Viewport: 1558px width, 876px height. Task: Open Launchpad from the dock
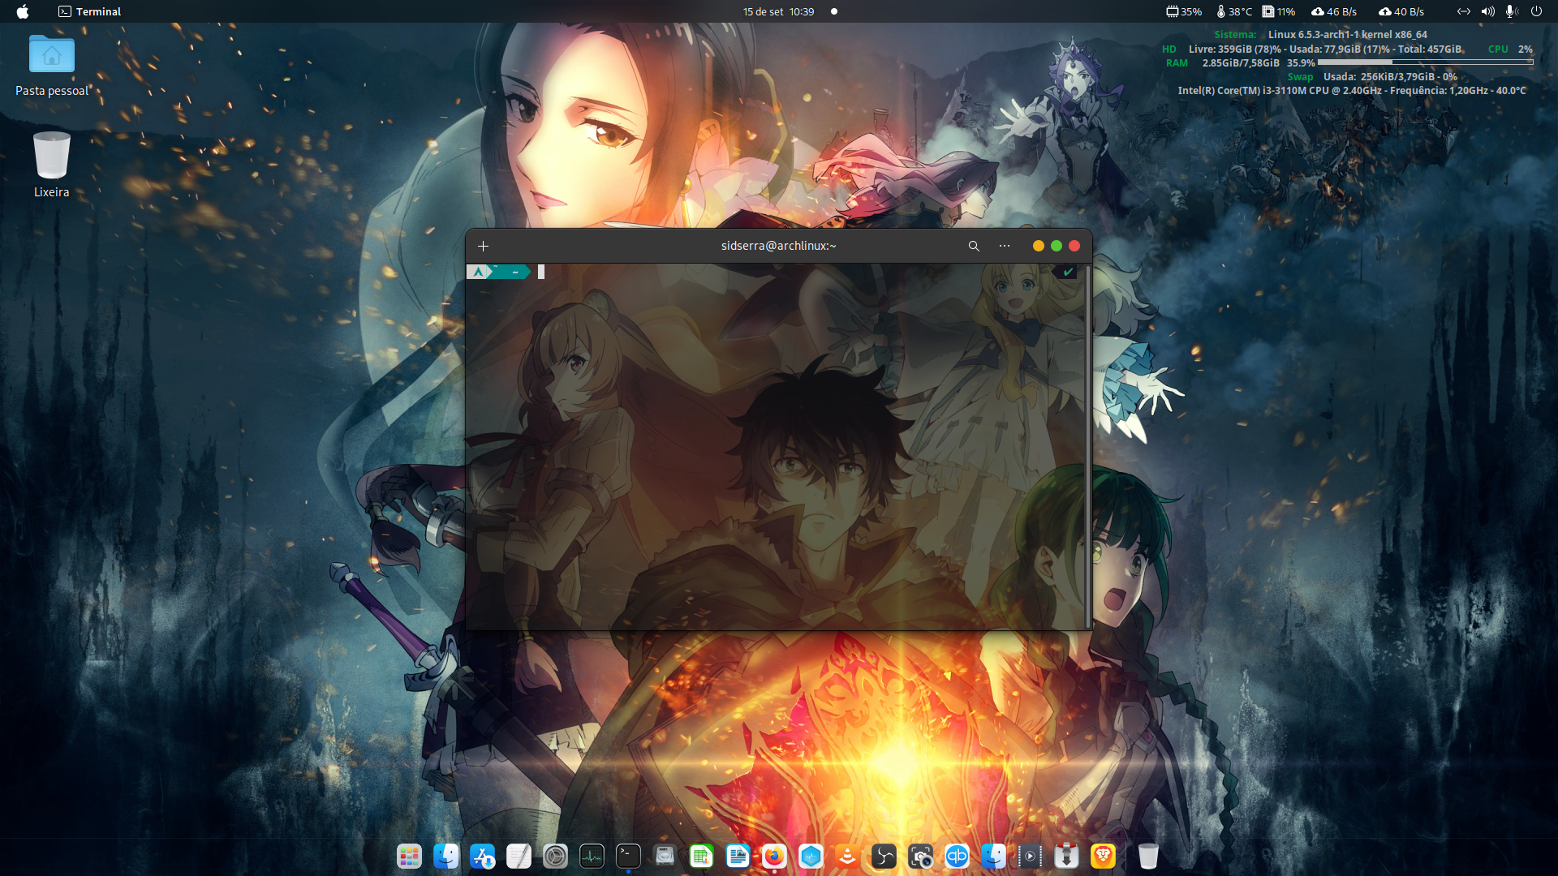(x=409, y=856)
